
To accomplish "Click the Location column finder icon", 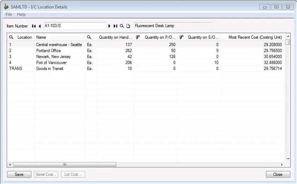I will pyautogui.click(x=11, y=37).
